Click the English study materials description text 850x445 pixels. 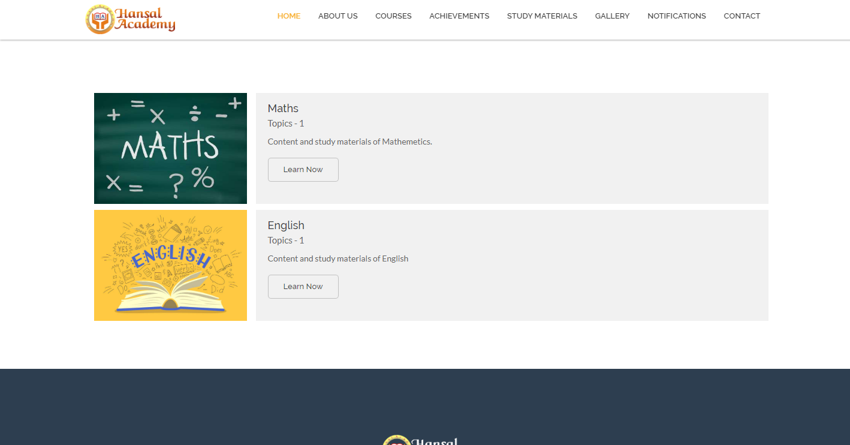click(337, 259)
